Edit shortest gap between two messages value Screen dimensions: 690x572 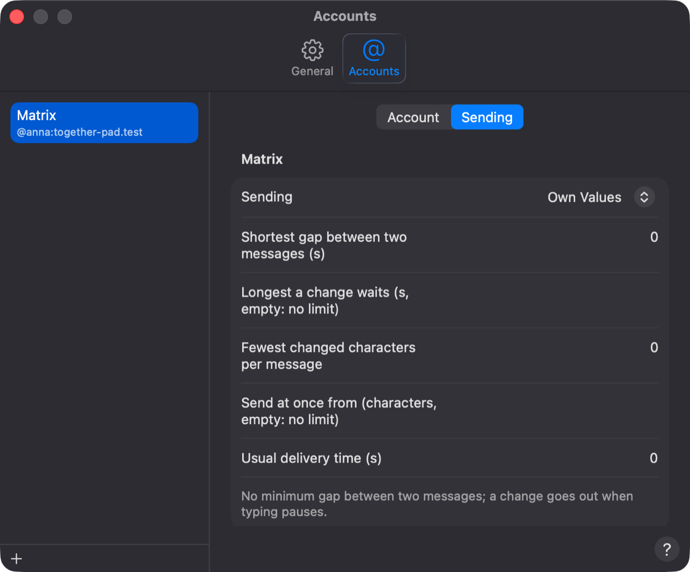point(654,237)
